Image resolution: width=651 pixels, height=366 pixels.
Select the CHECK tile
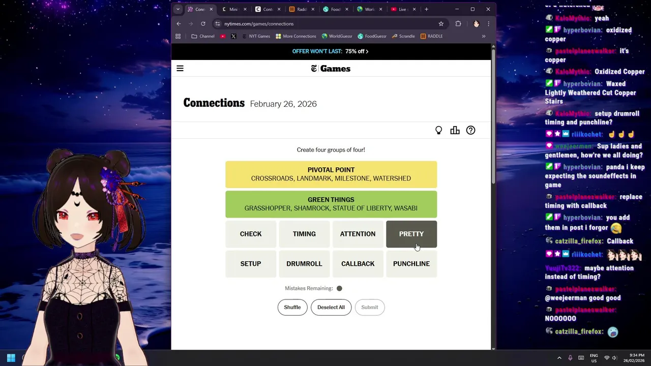251,234
